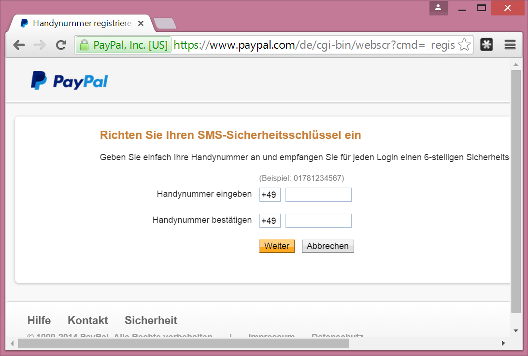The width and height of the screenshot is (528, 356).
Task: Click the Abbrechen button
Action: tap(328, 246)
